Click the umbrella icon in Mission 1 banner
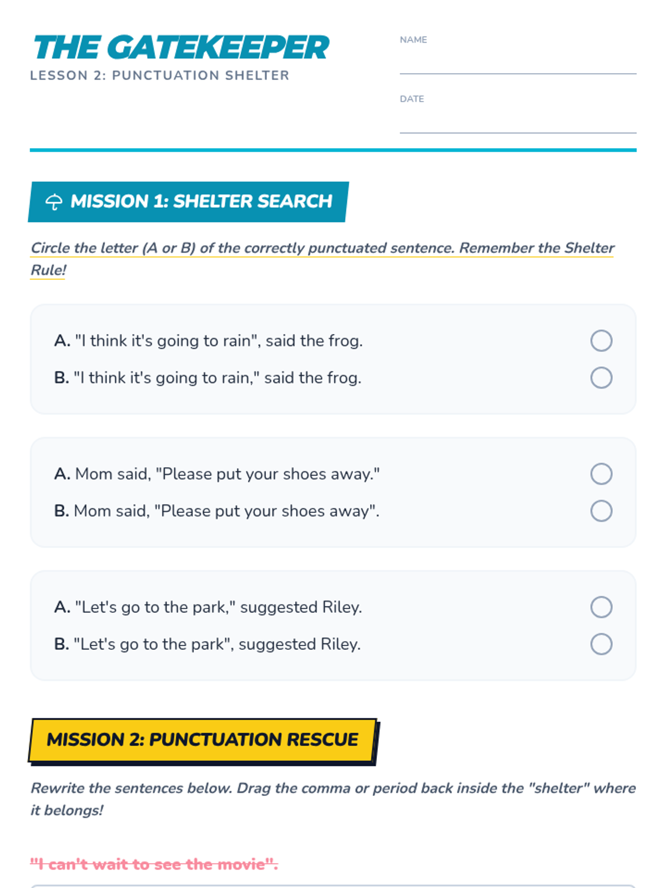666x888 pixels. pos(54,201)
